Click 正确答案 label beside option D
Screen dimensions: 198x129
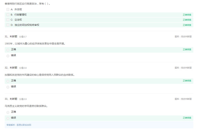(187, 25)
